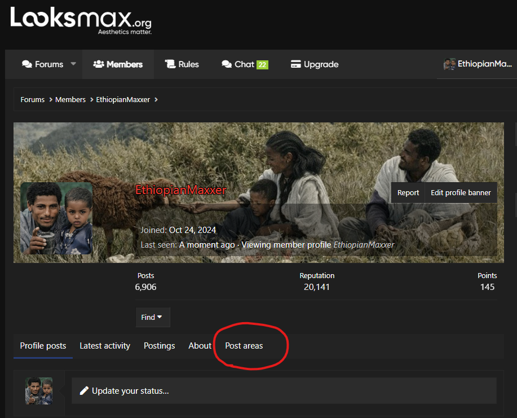Switch to the Postings tab

159,346
